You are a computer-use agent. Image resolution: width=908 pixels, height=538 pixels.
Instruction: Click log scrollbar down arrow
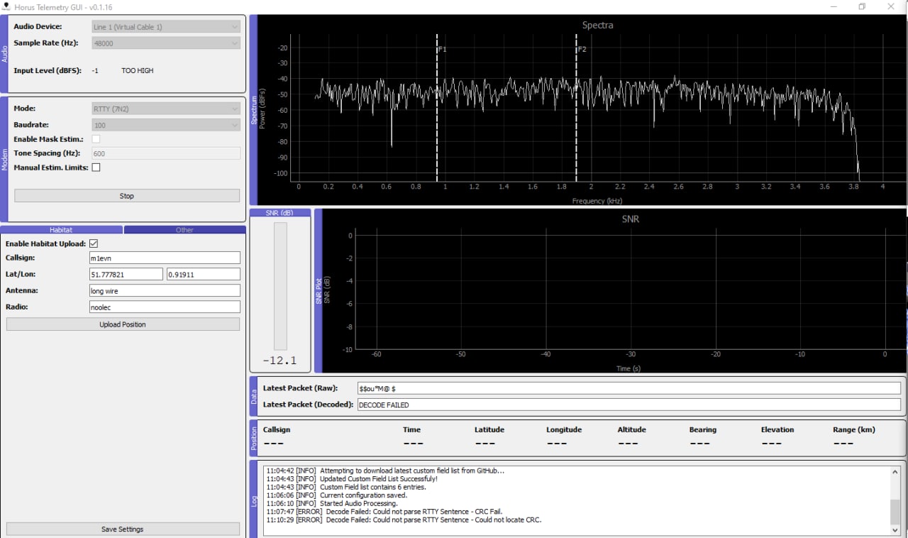(896, 529)
